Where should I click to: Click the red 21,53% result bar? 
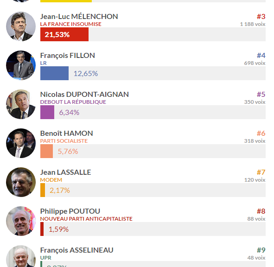[64, 34]
